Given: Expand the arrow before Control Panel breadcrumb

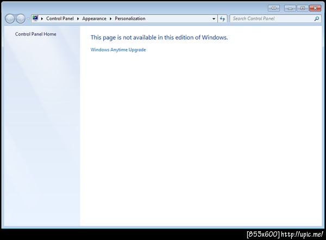Looking at the screenshot, I should (x=42, y=19).
